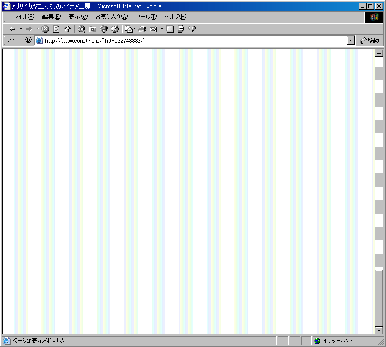Screen dimensions: 386x347
Task: Click the ページが表示されました status text
Action: pos(39,341)
